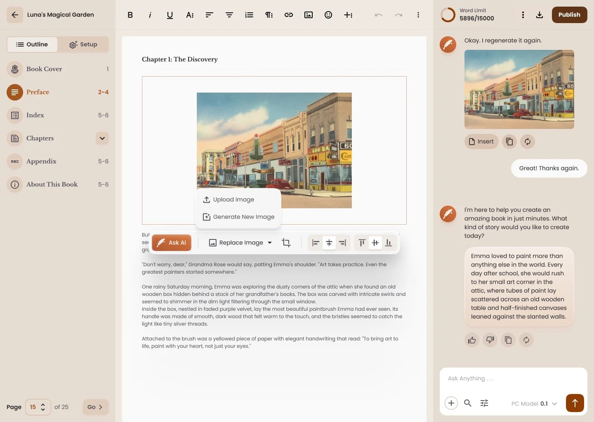The image size is (594, 422).
Task: Set left text alignment in top toolbar
Action: (210, 15)
